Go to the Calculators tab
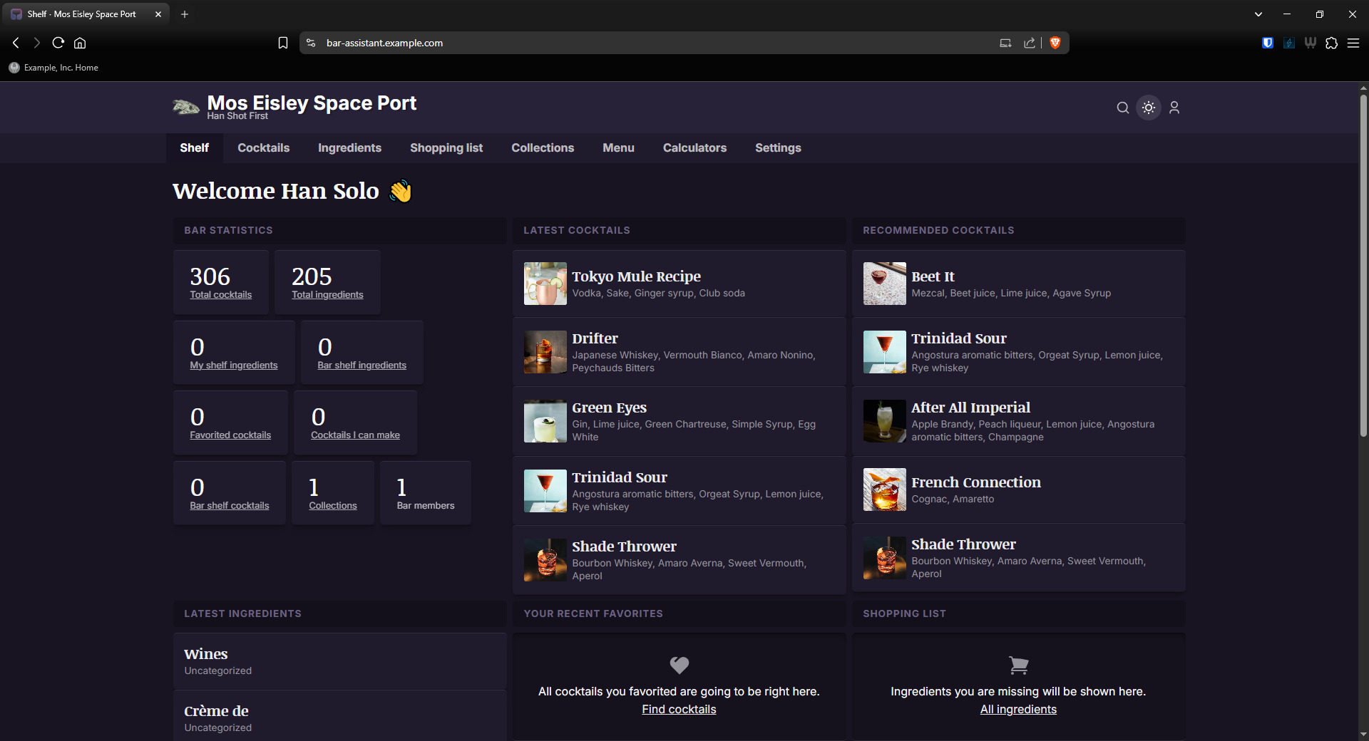Screen dimensions: 1369x741 [694, 147]
